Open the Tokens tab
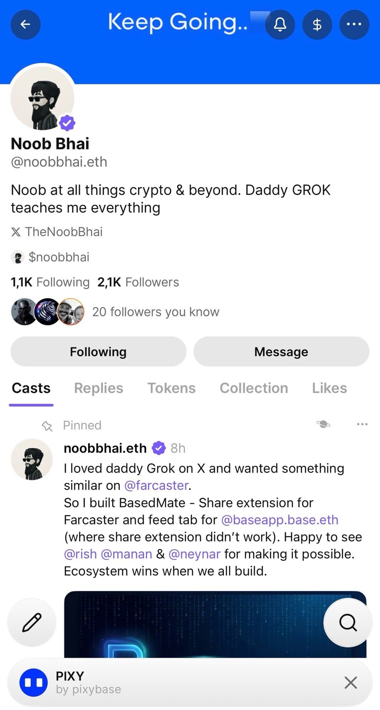This screenshot has width=380, height=710. (x=171, y=388)
